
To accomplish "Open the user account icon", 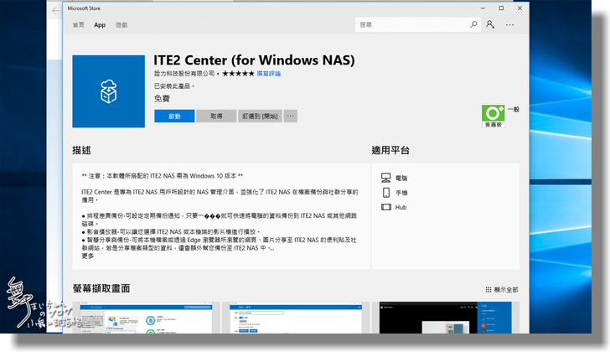I will [489, 25].
